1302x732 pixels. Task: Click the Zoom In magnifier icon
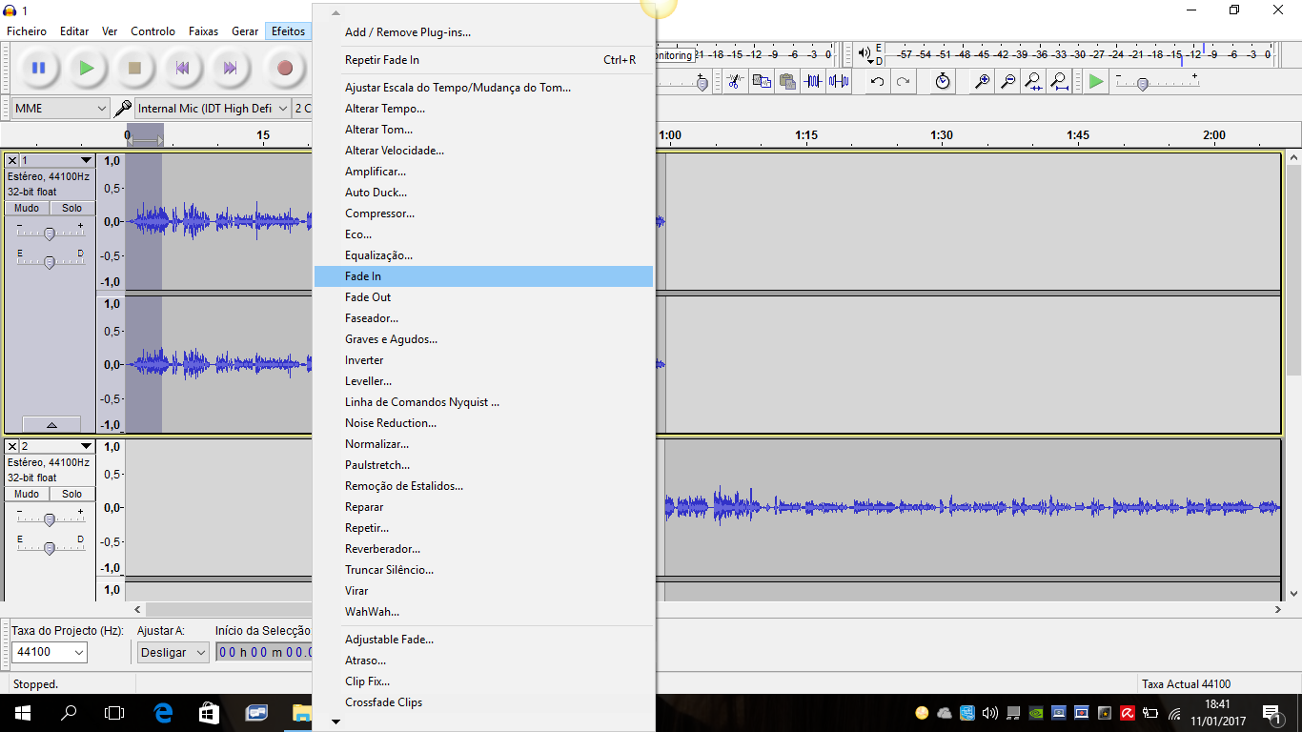click(x=982, y=81)
